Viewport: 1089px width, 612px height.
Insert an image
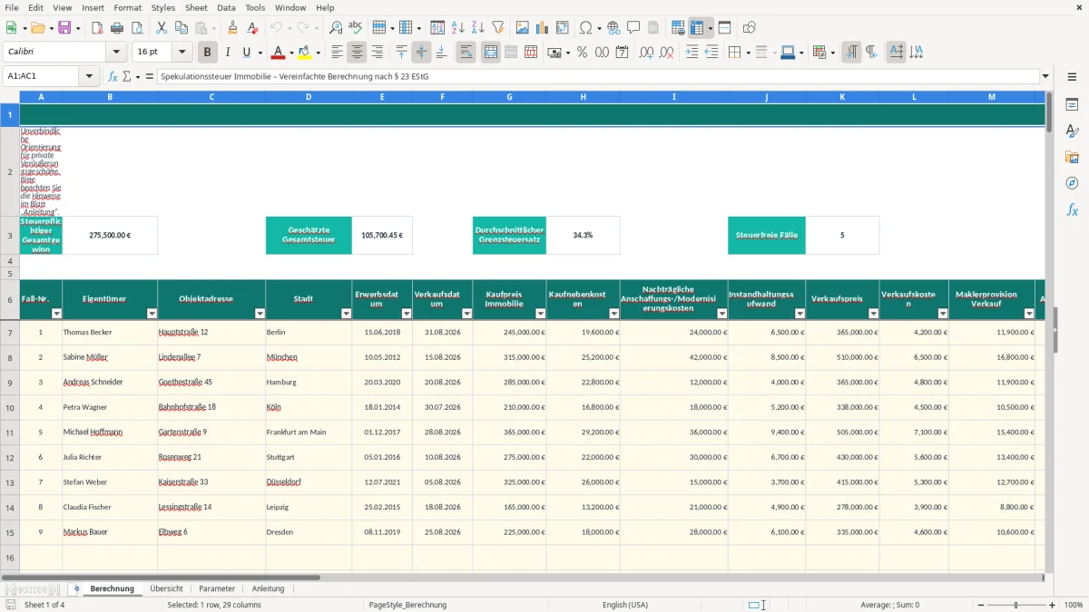pos(523,28)
